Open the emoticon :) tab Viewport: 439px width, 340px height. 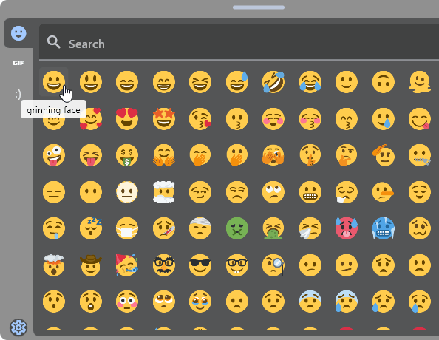click(18, 94)
